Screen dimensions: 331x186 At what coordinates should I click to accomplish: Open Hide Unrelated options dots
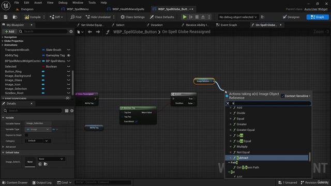pos(114,17)
